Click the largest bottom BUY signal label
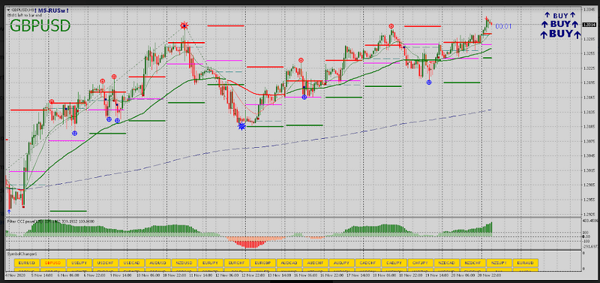The height and width of the screenshot is (283, 600). click(x=560, y=34)
